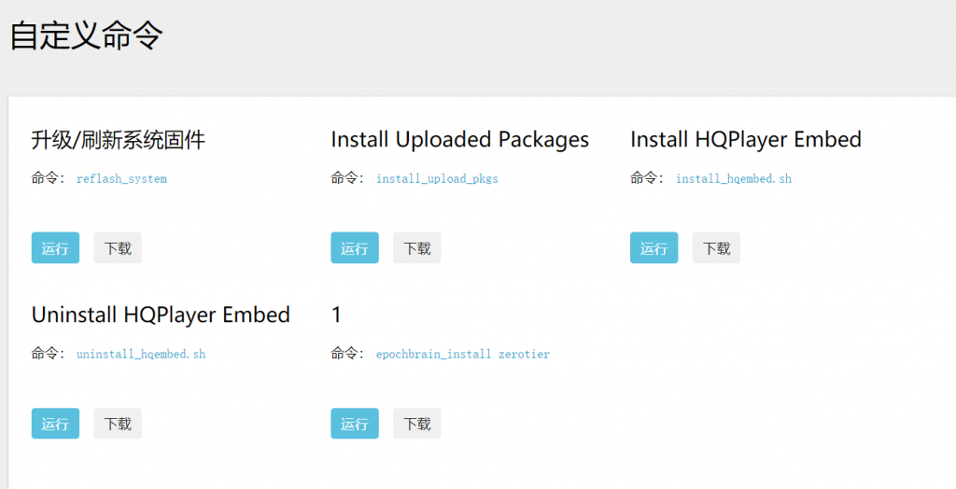
Task: Click the uninstall_hqembed.sh command text
Action: pos(141,355)
